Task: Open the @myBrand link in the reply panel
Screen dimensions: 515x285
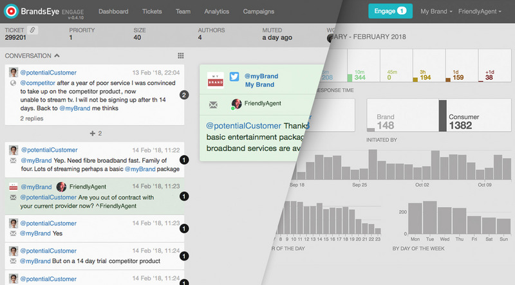Action: pyautogui.click(x=261, y=76)
